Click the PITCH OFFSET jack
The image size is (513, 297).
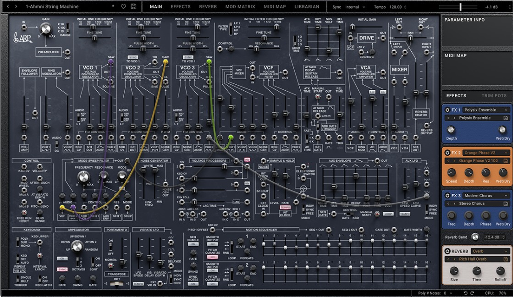coord(212,230)
